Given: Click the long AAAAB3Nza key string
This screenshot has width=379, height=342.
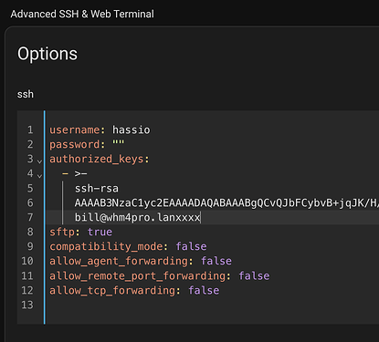Looking at the screenshot, I should (x=226, y=203).
